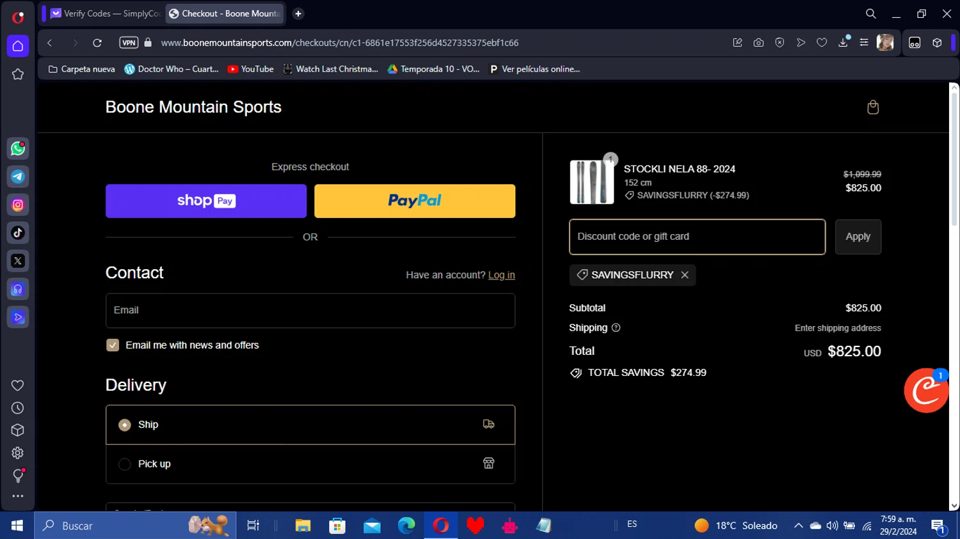Open Opera settings gear in sidebar
The image size is (960, 539).
[x=18, y=453]
